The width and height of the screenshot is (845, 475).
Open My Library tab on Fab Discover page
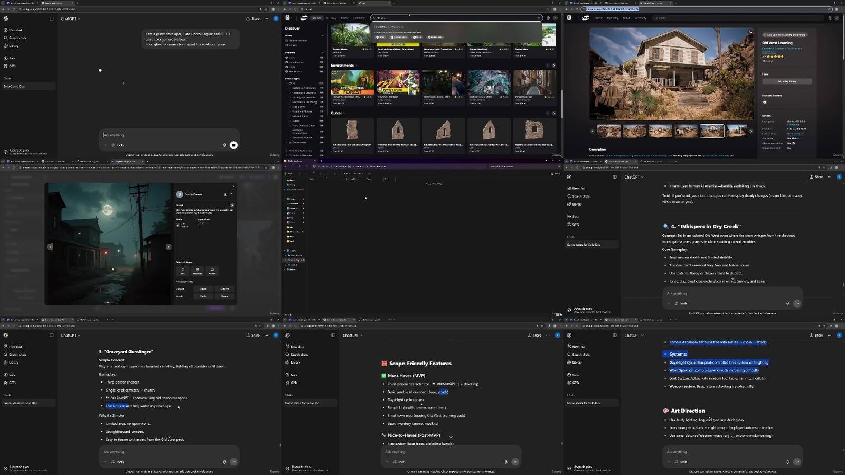pyautogui.click(x=331, y=18)
